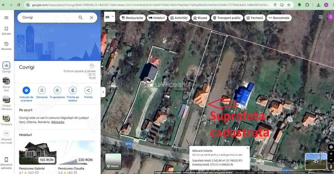Click the browser address bar URL
Screen dimensions: 334x174
click(x=148, y=5)
